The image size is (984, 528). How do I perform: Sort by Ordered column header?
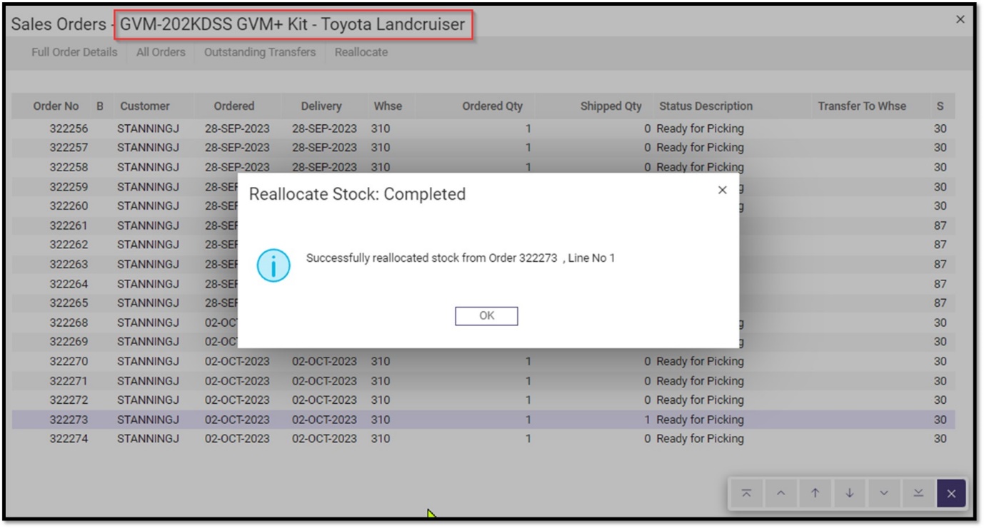[234, 106]
